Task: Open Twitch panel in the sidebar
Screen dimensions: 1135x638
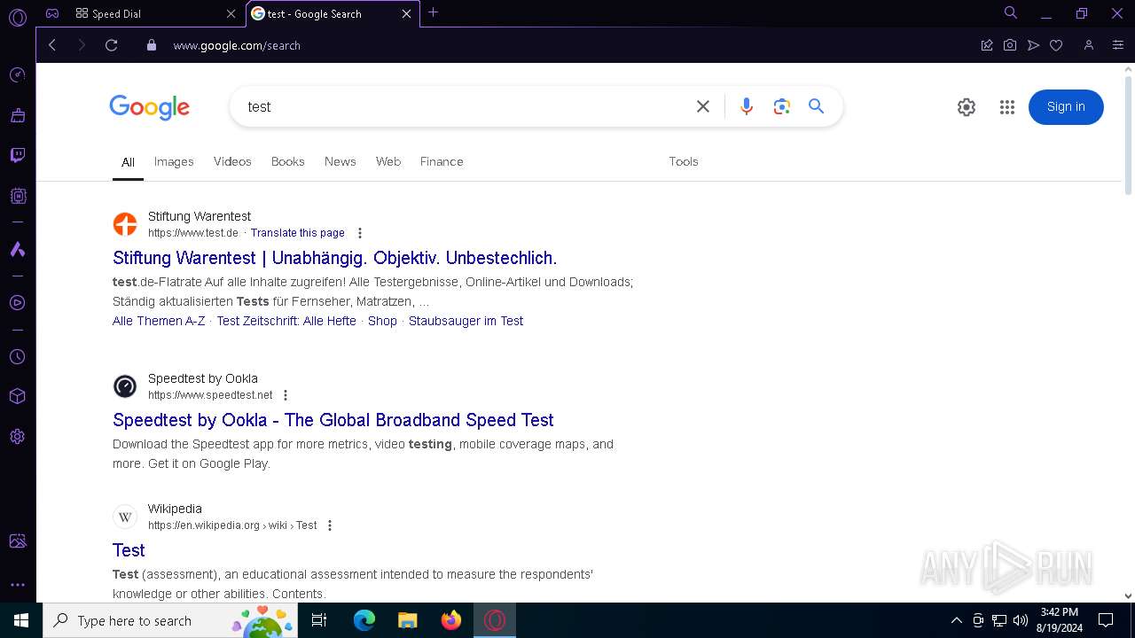Action: [x=17, y=156]
